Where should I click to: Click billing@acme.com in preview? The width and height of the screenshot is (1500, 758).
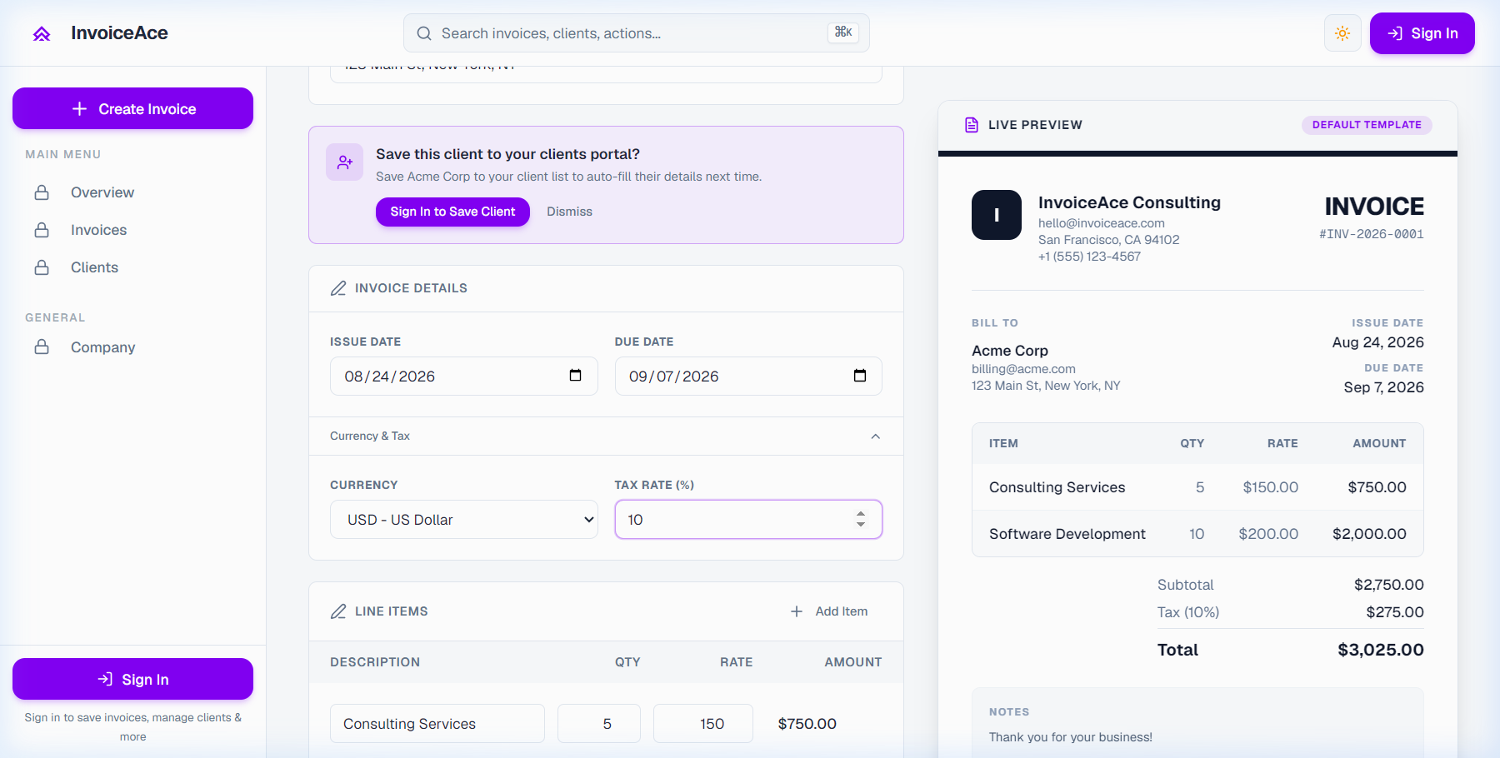click(1023, 369)
